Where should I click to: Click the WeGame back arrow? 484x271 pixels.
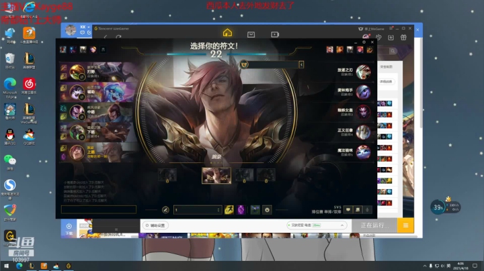[106, 37]
